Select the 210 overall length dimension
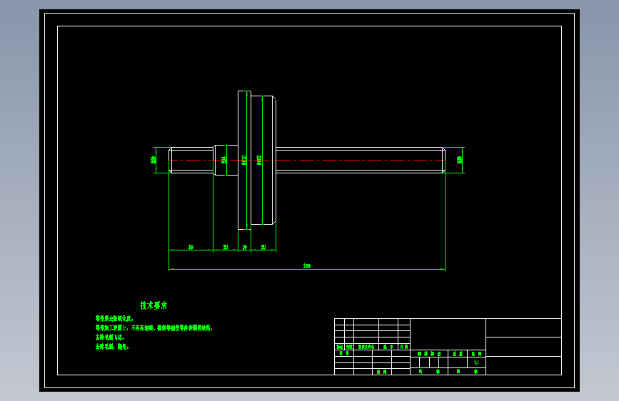619x401 pixels. point(307,266)
